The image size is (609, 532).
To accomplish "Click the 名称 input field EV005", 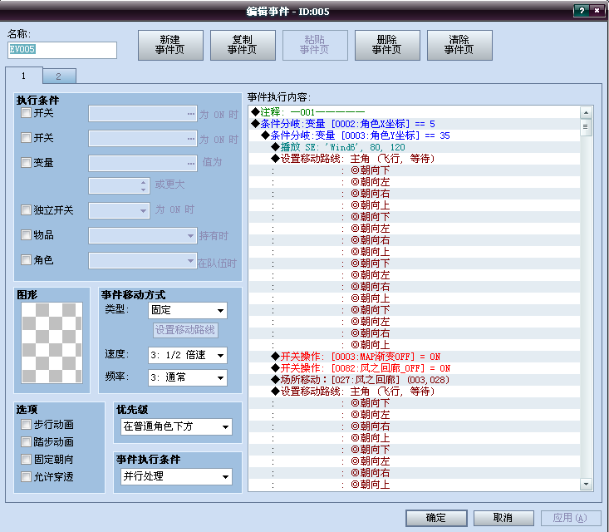I will [x=62, y=50].
